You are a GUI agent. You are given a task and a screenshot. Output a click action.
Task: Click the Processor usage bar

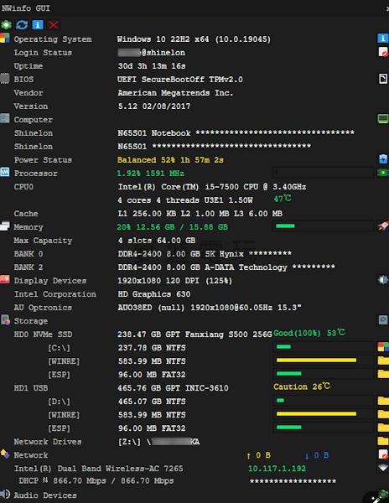coord(324,173)
